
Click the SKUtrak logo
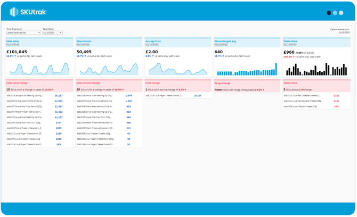pos(29,12)
